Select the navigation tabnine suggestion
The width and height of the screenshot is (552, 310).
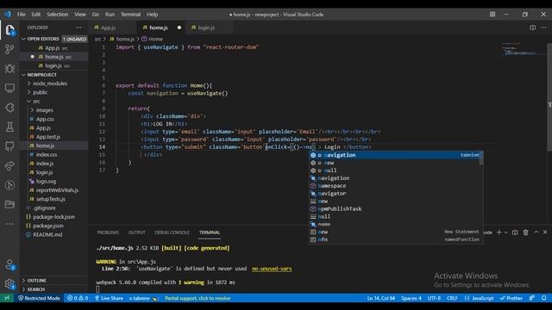[394, 155]
